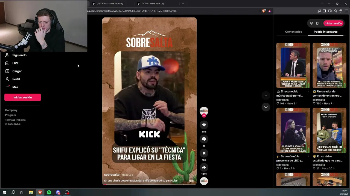
Task: Open the Brave hamburger menu
Action: [346, 11]
